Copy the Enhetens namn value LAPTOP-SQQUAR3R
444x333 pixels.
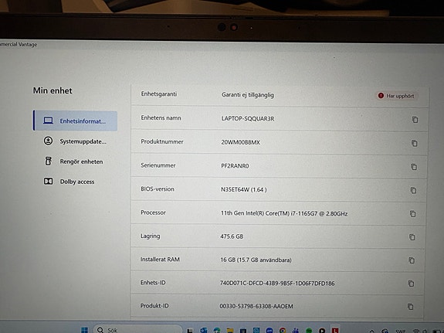tap(415, 120)
